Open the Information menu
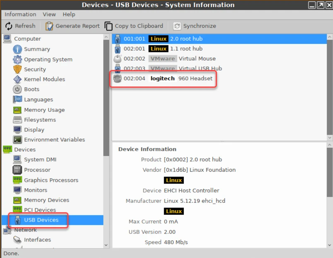 [20, 14]
